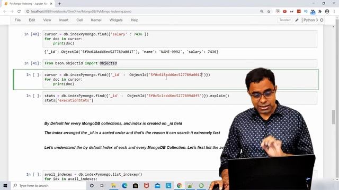Open the Cell menu
The height and width of the screenshot is (190, 339).
click(x=79, y=20)
